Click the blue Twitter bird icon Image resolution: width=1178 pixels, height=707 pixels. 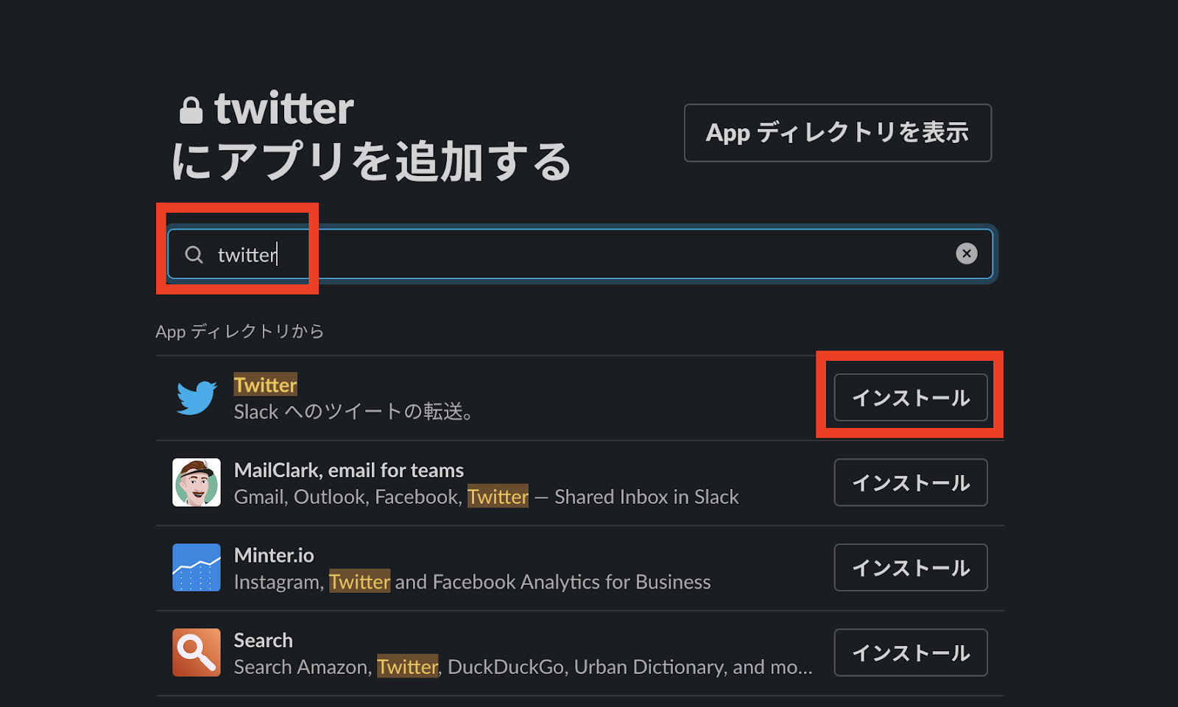197,398
